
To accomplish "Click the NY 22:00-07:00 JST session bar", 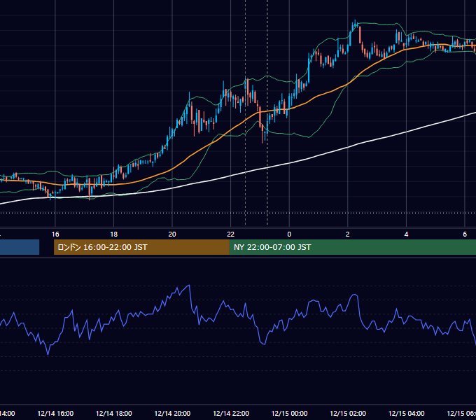I will [x=352, y=247].
